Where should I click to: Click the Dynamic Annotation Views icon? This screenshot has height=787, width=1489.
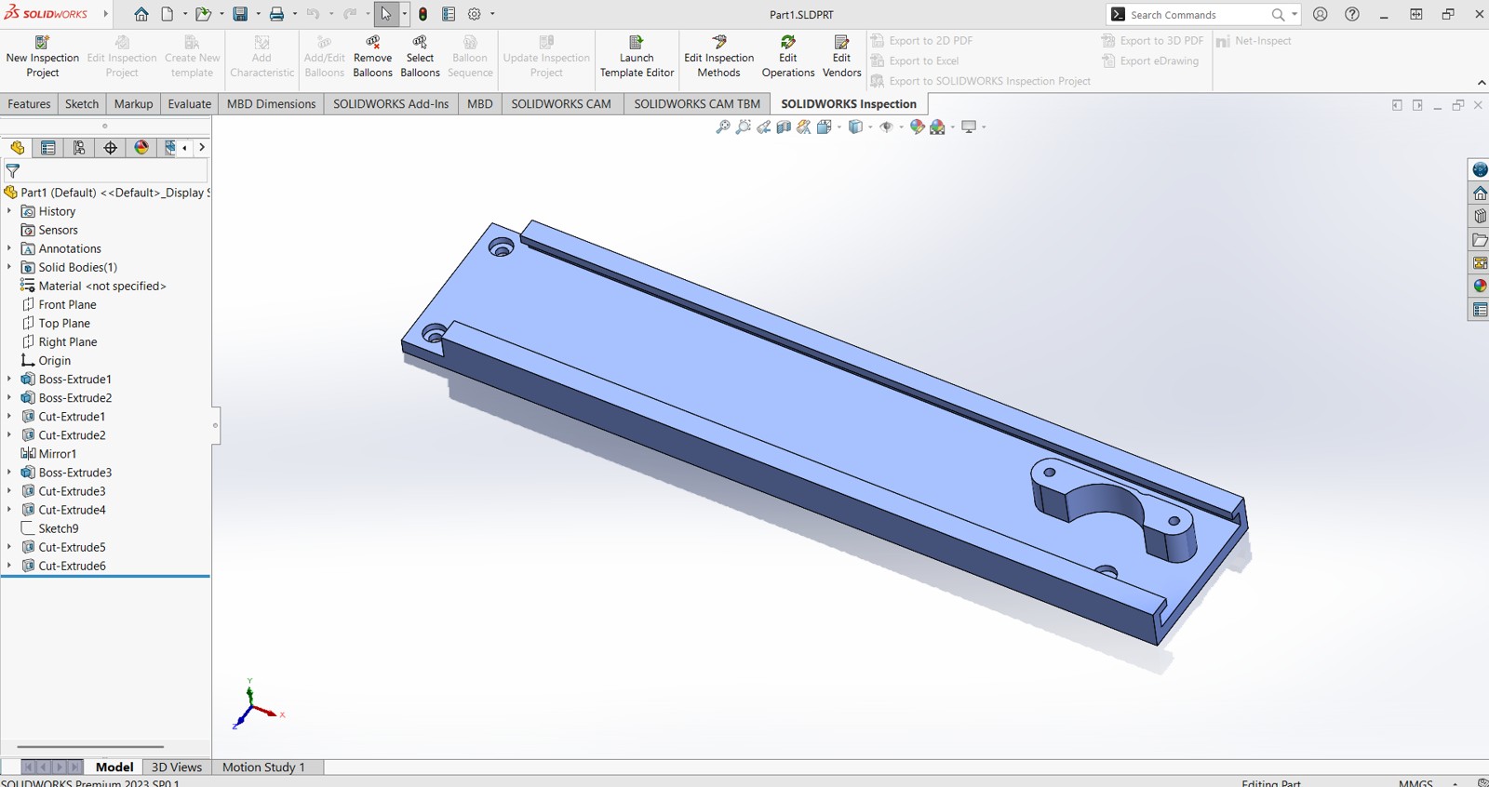804,127
